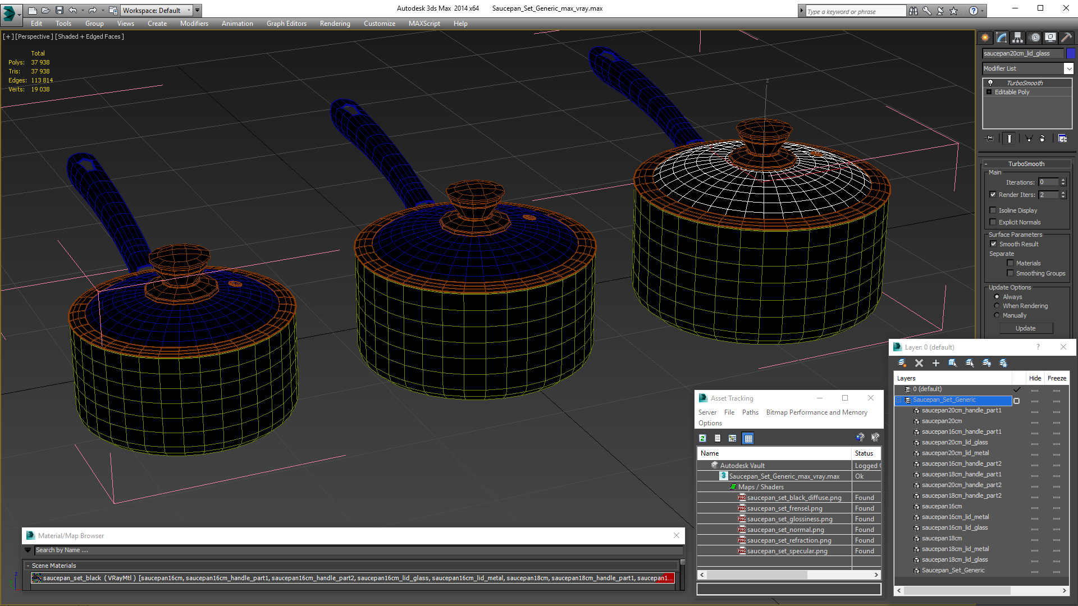Open Paths menu in Asset Tracking
This screenshot has height=606, width=1078.
click(750, 412)
